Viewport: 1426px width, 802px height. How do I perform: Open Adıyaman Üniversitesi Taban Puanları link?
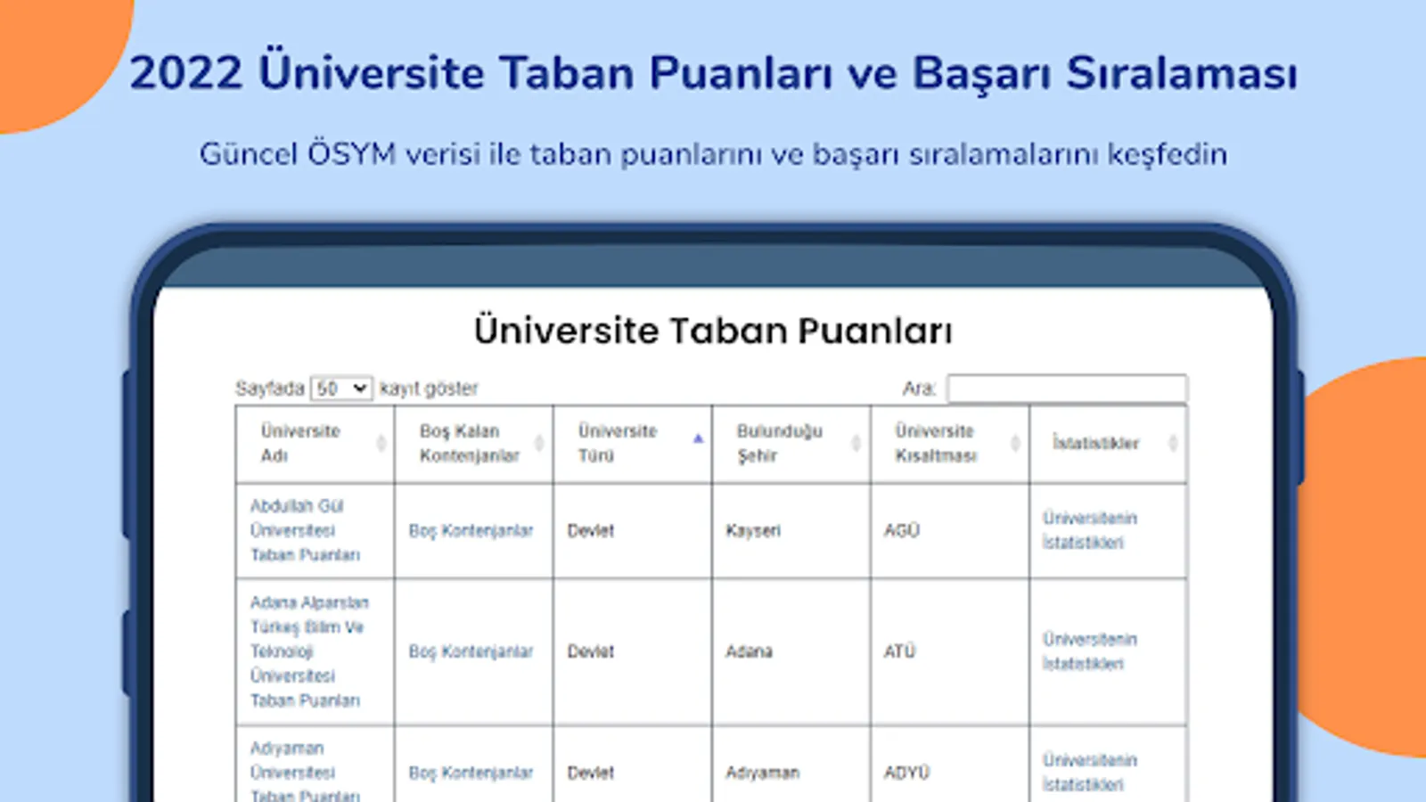pyautogui.click(x=305, y=773)
